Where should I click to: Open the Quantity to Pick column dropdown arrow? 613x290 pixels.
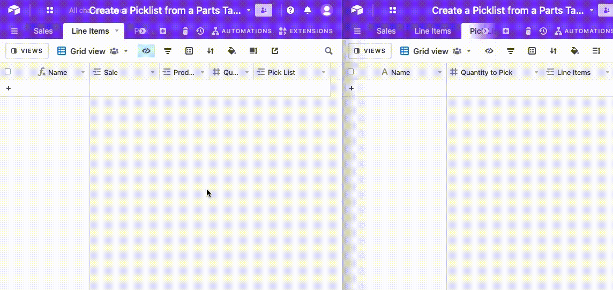536,72
